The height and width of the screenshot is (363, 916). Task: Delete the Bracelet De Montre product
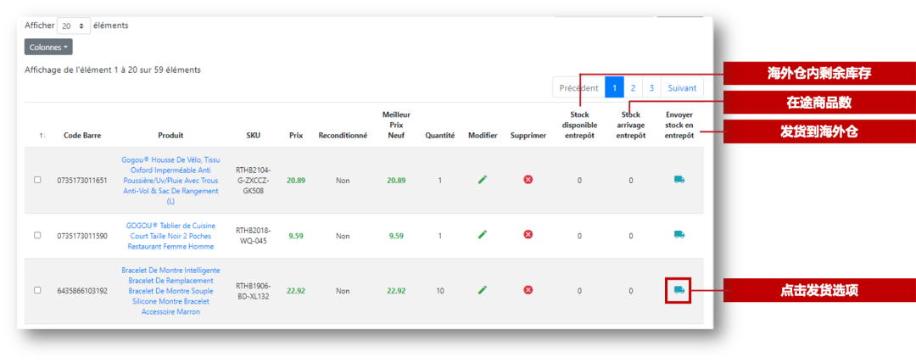pos(528,290)
